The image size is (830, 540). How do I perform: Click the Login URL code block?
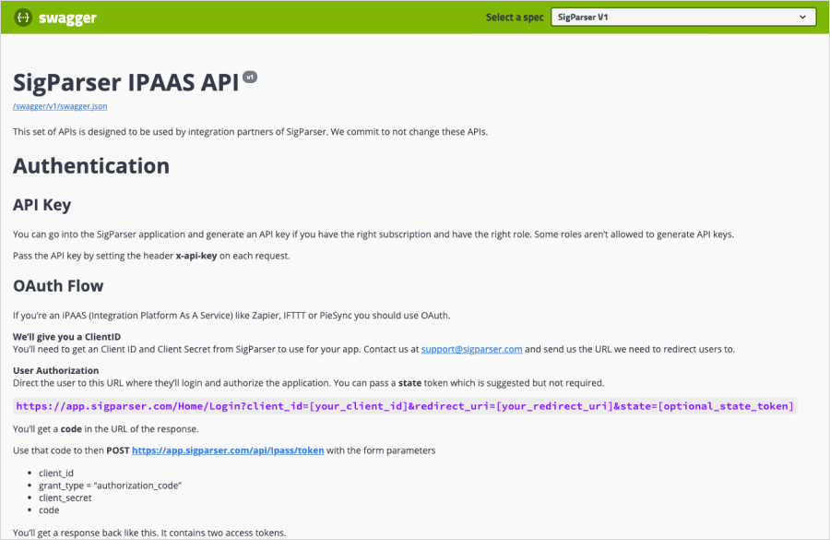tap(405, 406)
